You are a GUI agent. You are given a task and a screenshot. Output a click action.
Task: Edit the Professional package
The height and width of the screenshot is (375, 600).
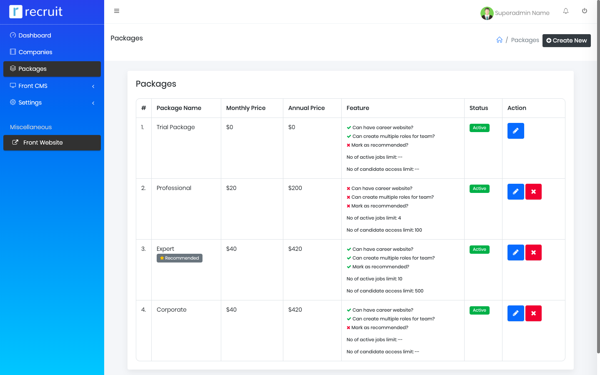coord(515,192)
